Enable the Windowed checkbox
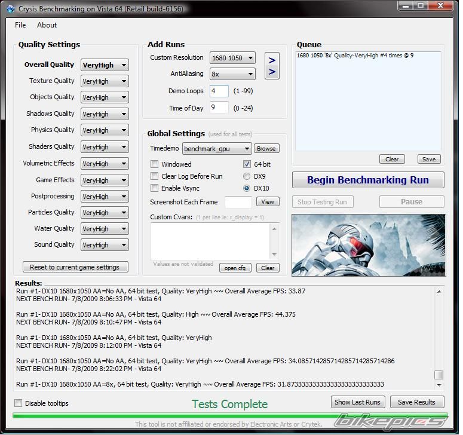 pyautogui.click(x=155, y=164)
